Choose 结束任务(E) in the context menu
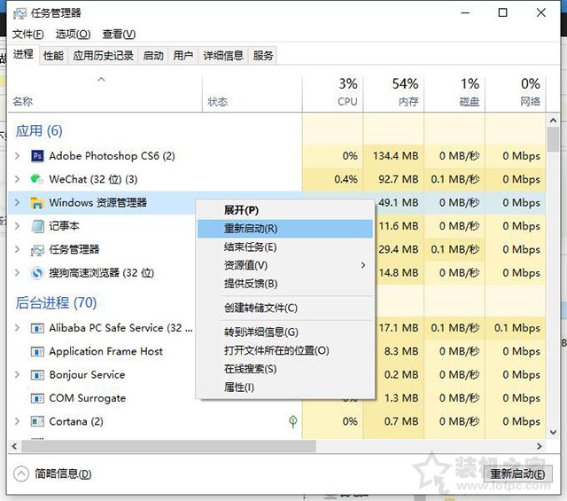 point(285,247)
